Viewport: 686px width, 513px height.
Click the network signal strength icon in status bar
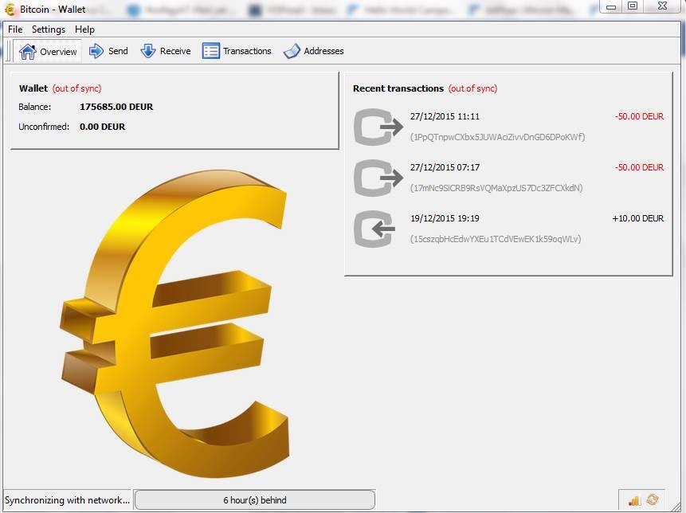point(634,499)
